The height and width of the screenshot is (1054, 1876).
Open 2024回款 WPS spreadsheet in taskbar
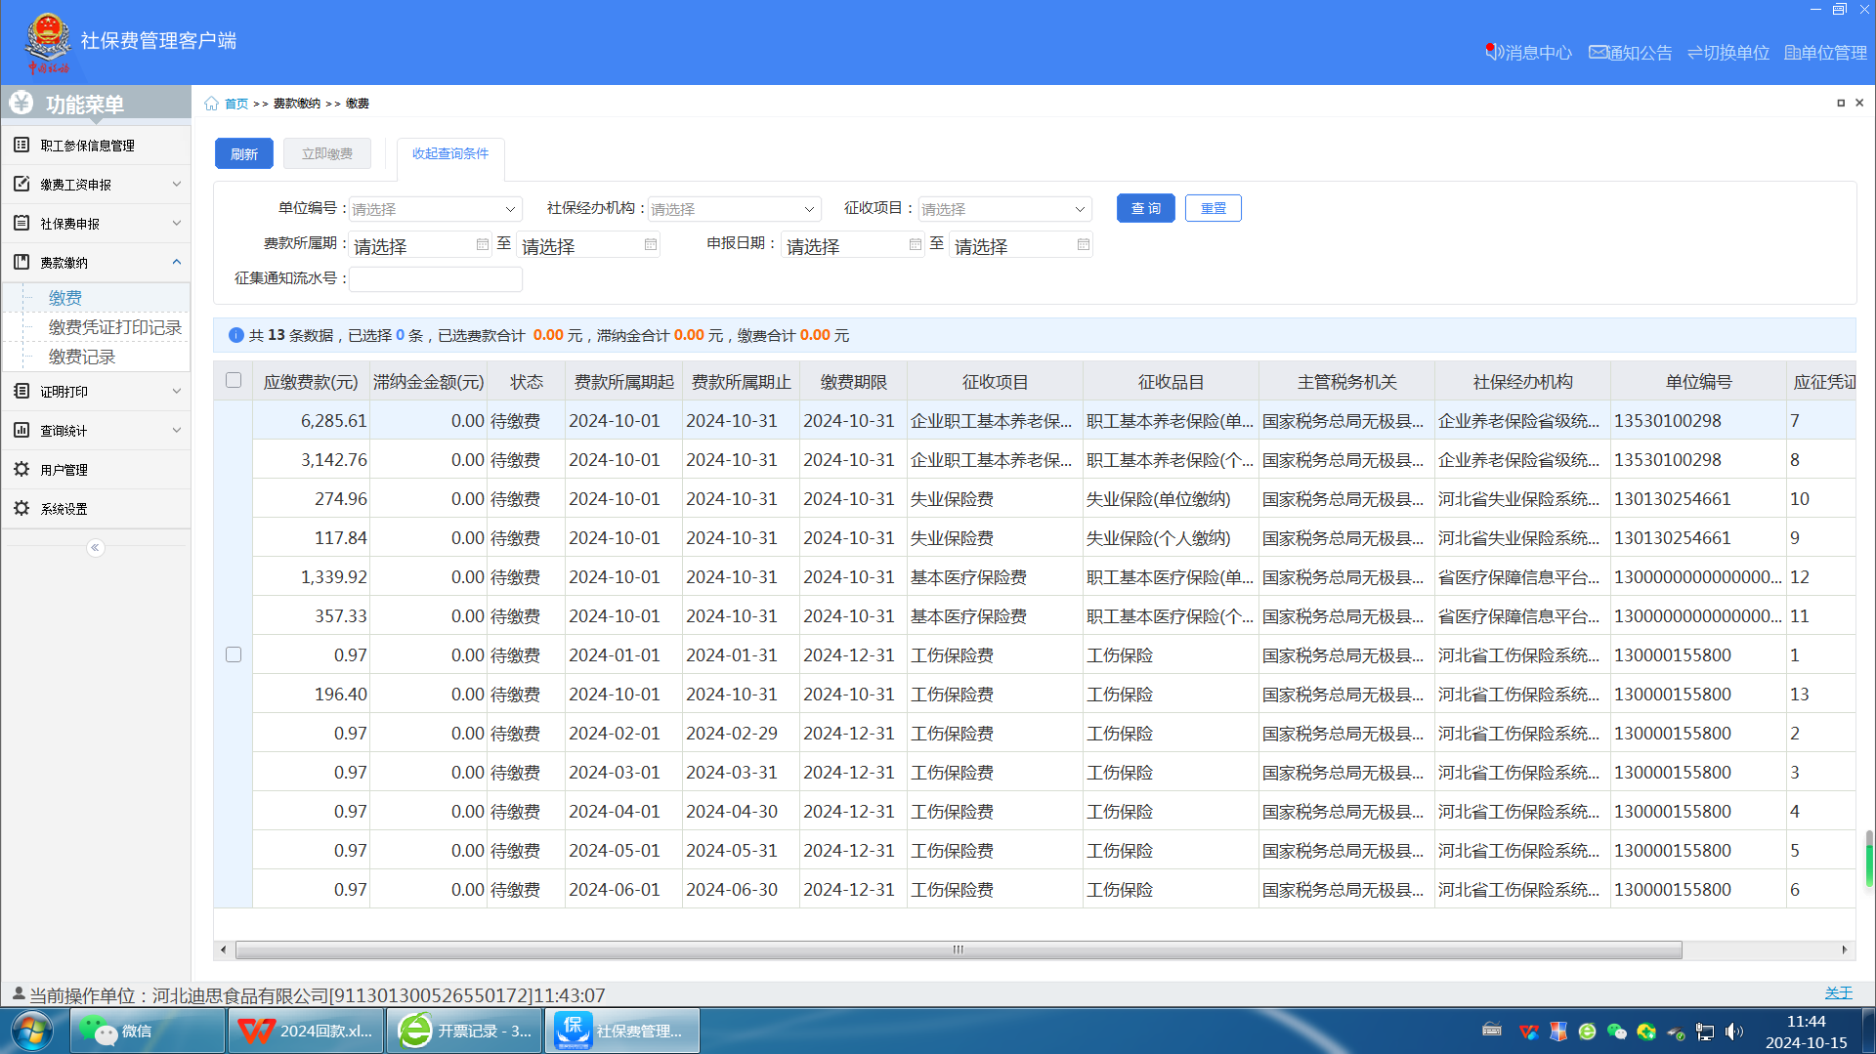306,1032
